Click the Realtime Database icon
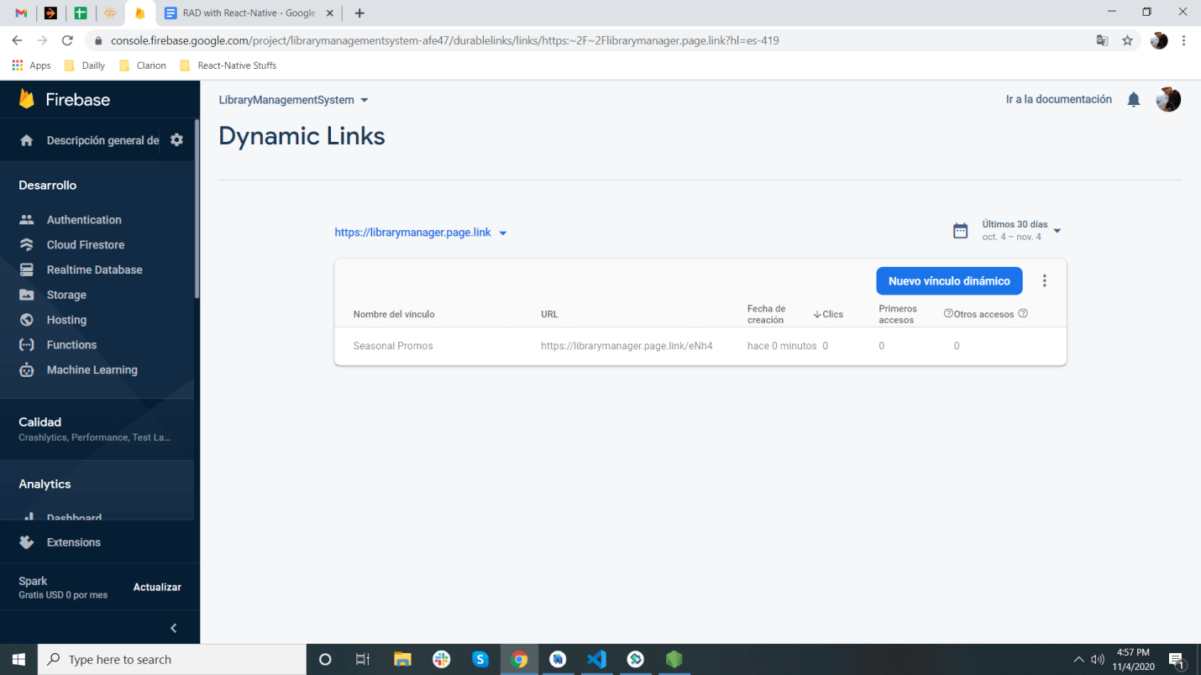The height and width of the screenshot is (675, 1201). (x=27, y=269)
